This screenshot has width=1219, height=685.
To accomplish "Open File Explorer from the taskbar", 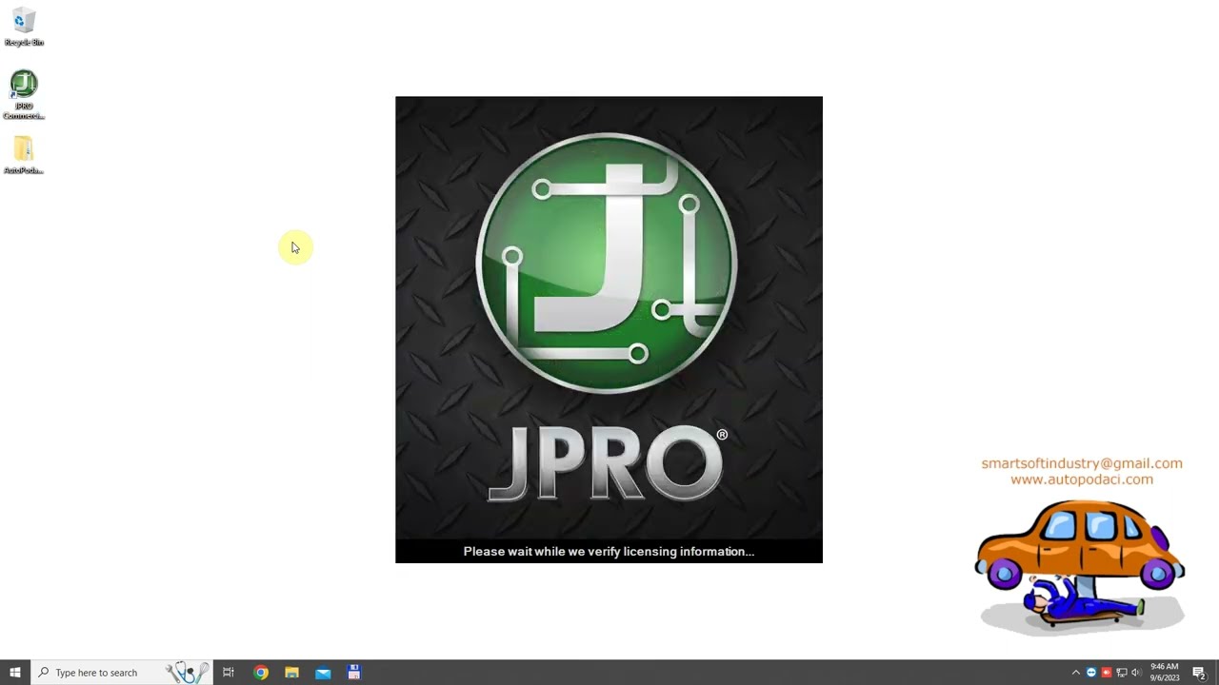I will tap(292, 673).
